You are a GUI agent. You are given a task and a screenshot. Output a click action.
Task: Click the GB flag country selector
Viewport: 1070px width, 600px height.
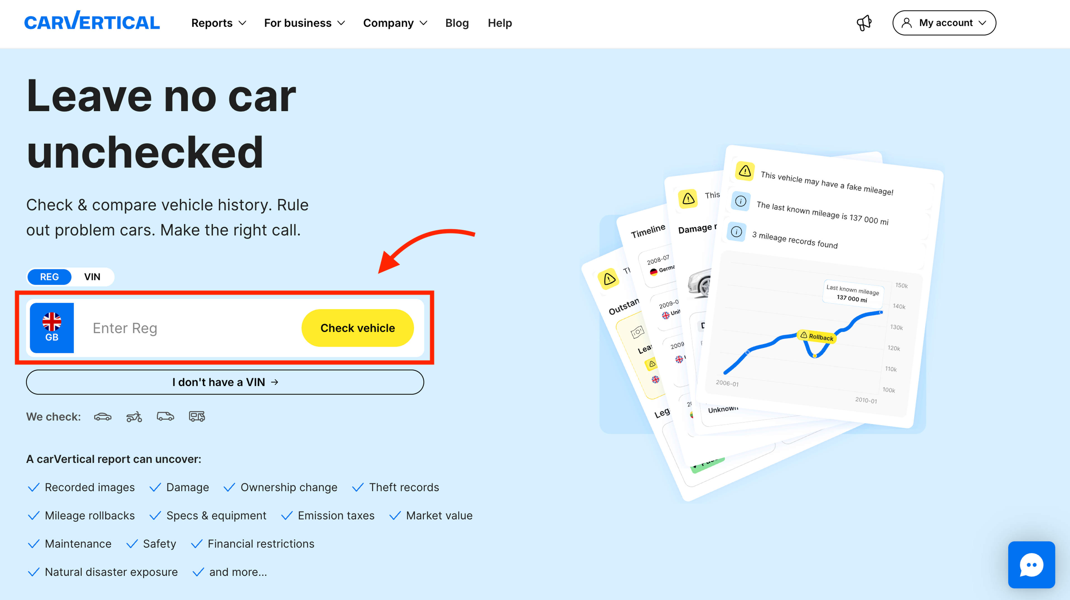[x=52, y=328]
